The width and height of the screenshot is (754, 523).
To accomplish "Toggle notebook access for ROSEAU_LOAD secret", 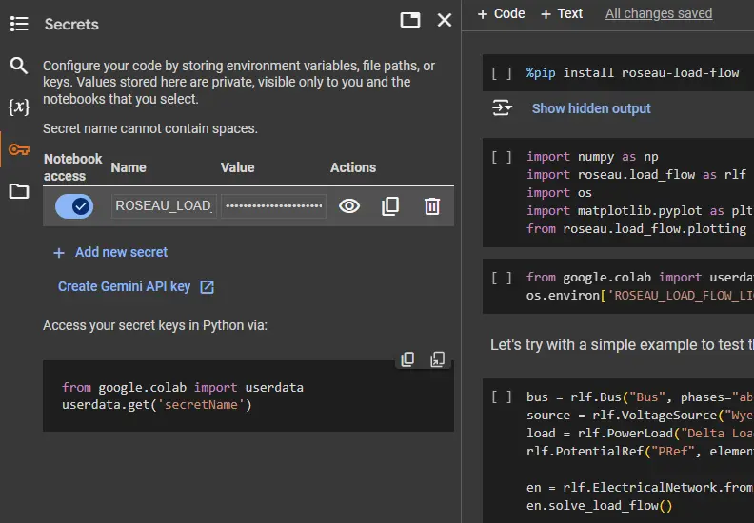I will click(74, 206).
